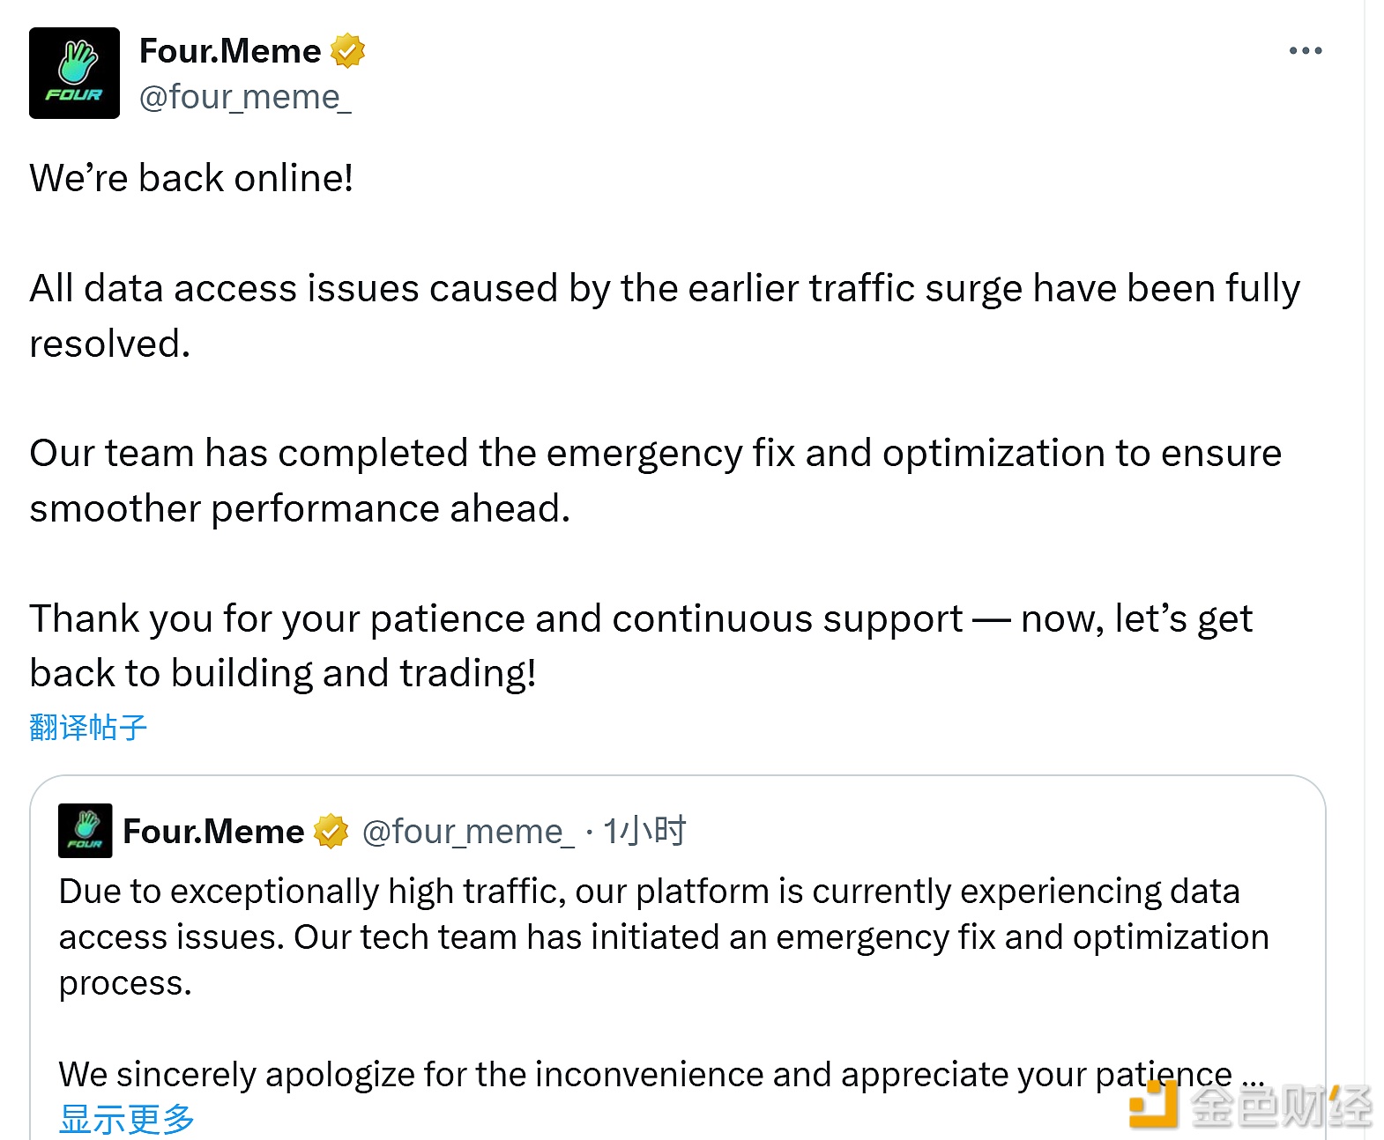Open the three-dot more options menu
1384x1140 pixels.
(1305, 51)
